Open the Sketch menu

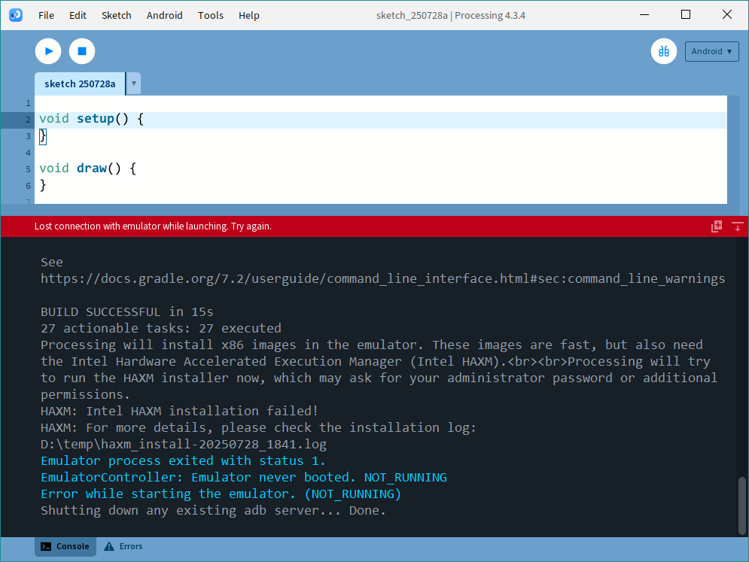[x=117, y=15]
